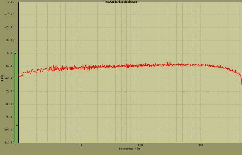Image resolution: width=242 pixels, height=155 pixels.
Task: Click the -50.00 dB axis label
Action: [8, 66]
